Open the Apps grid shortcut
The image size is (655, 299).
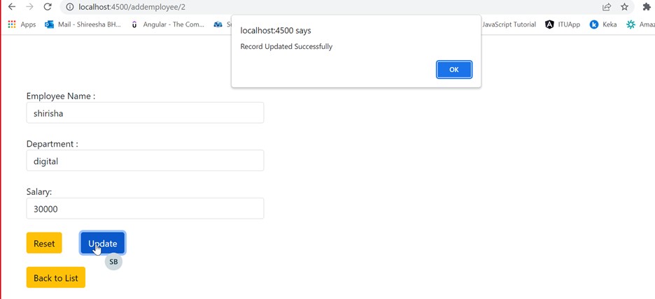click(x=22, y=24)
